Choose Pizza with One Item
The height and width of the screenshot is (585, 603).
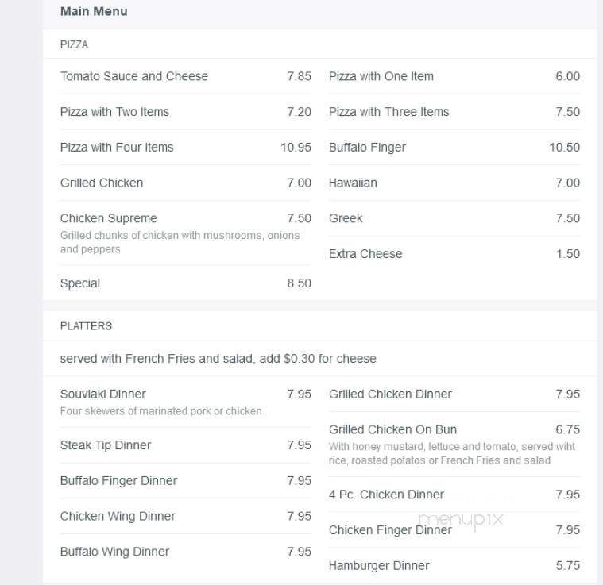[381, 76]
